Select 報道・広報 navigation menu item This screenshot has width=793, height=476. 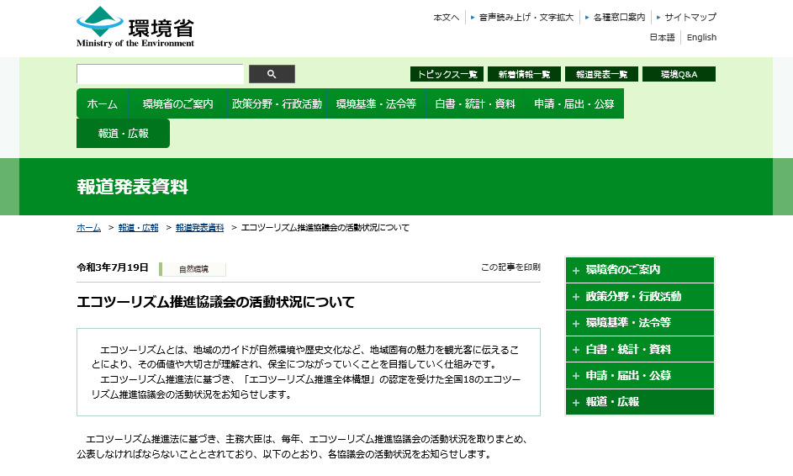point(123,134)
